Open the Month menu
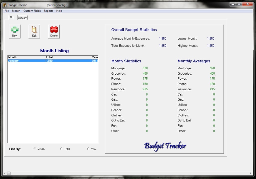The width and height of the screenshot is (256, 179). tap(16, 11)
